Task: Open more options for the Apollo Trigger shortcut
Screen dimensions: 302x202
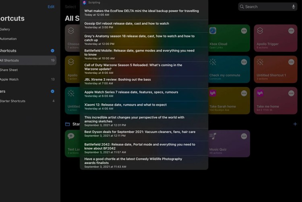Action: pyautogui.click(x=291, y=31)
